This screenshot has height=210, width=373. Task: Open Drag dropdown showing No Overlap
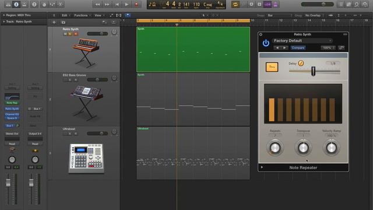point(314,16)
